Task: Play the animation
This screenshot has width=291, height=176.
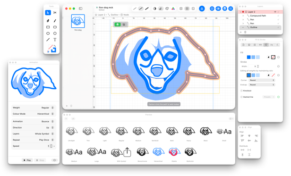Action: (27, 160)
